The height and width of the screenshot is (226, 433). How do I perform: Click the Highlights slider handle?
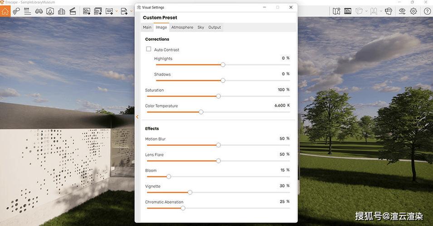(x=223, y=65)
